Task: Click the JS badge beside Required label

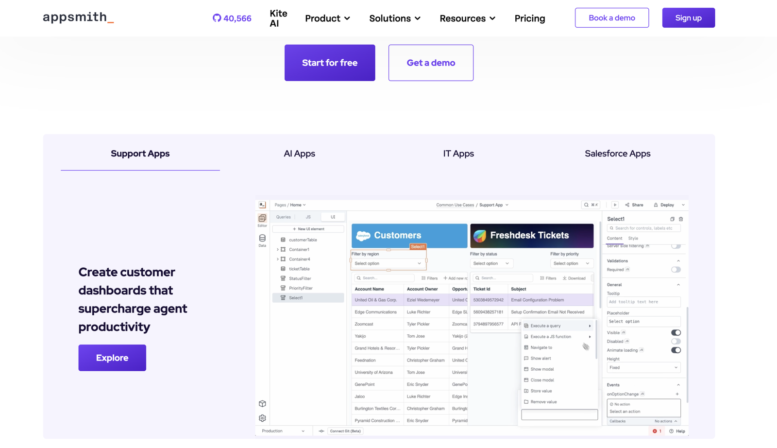Action: [627, 270]
